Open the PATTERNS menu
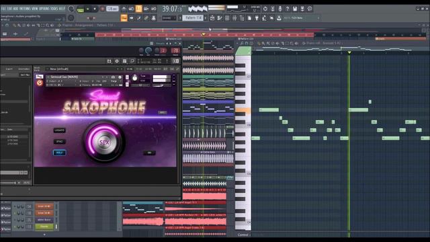Viewport: 430px width, 242px height. click(x=25, y=9)
